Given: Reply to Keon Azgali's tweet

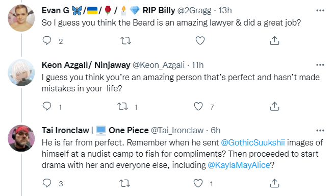Looking at the screenshot, I should click(x=47, y=106).
